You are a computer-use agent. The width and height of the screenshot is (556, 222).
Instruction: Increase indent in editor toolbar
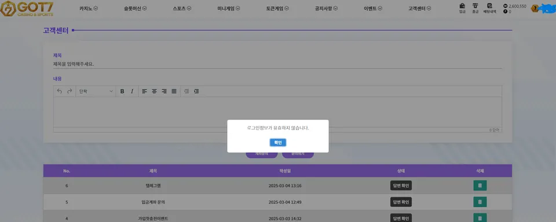pyautogui.click(x=196, y=91)
